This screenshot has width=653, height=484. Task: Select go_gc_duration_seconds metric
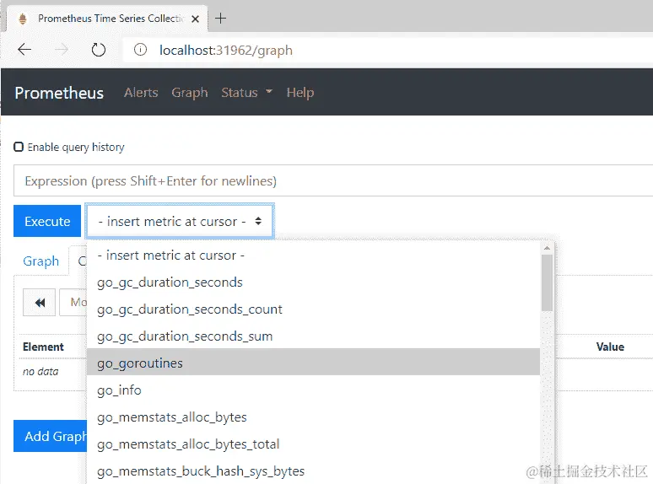313,282
